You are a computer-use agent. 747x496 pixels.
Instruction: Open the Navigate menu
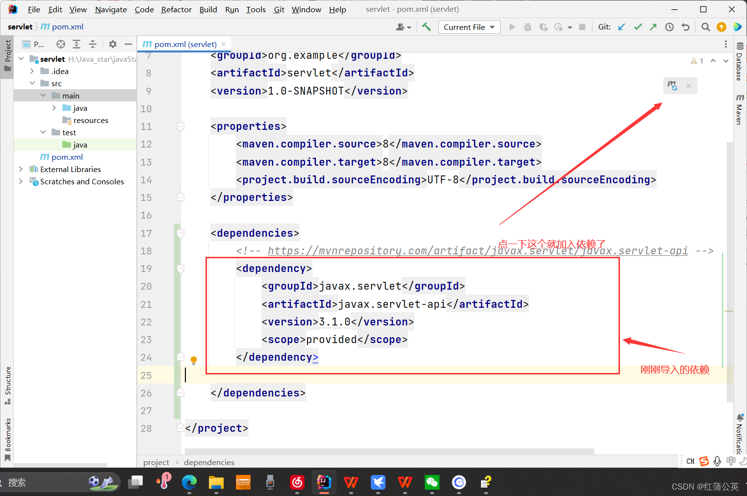[x=111, y=9]
